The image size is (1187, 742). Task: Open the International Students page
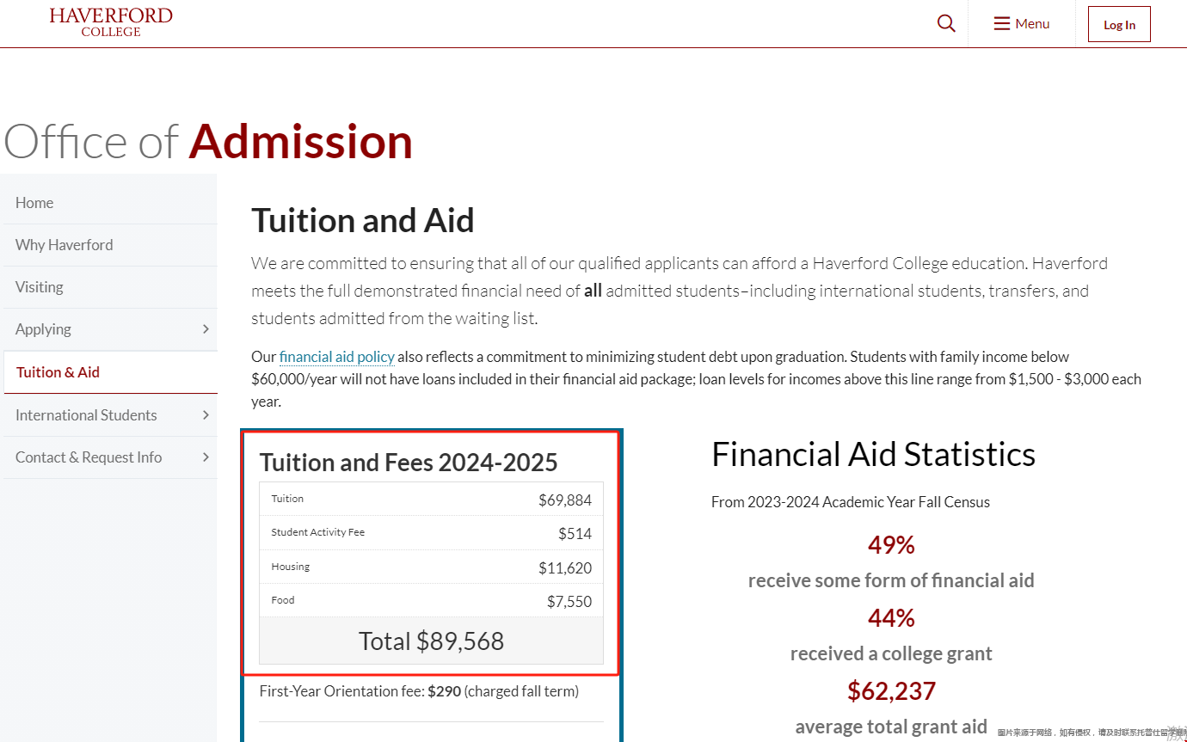click(86, 415)
